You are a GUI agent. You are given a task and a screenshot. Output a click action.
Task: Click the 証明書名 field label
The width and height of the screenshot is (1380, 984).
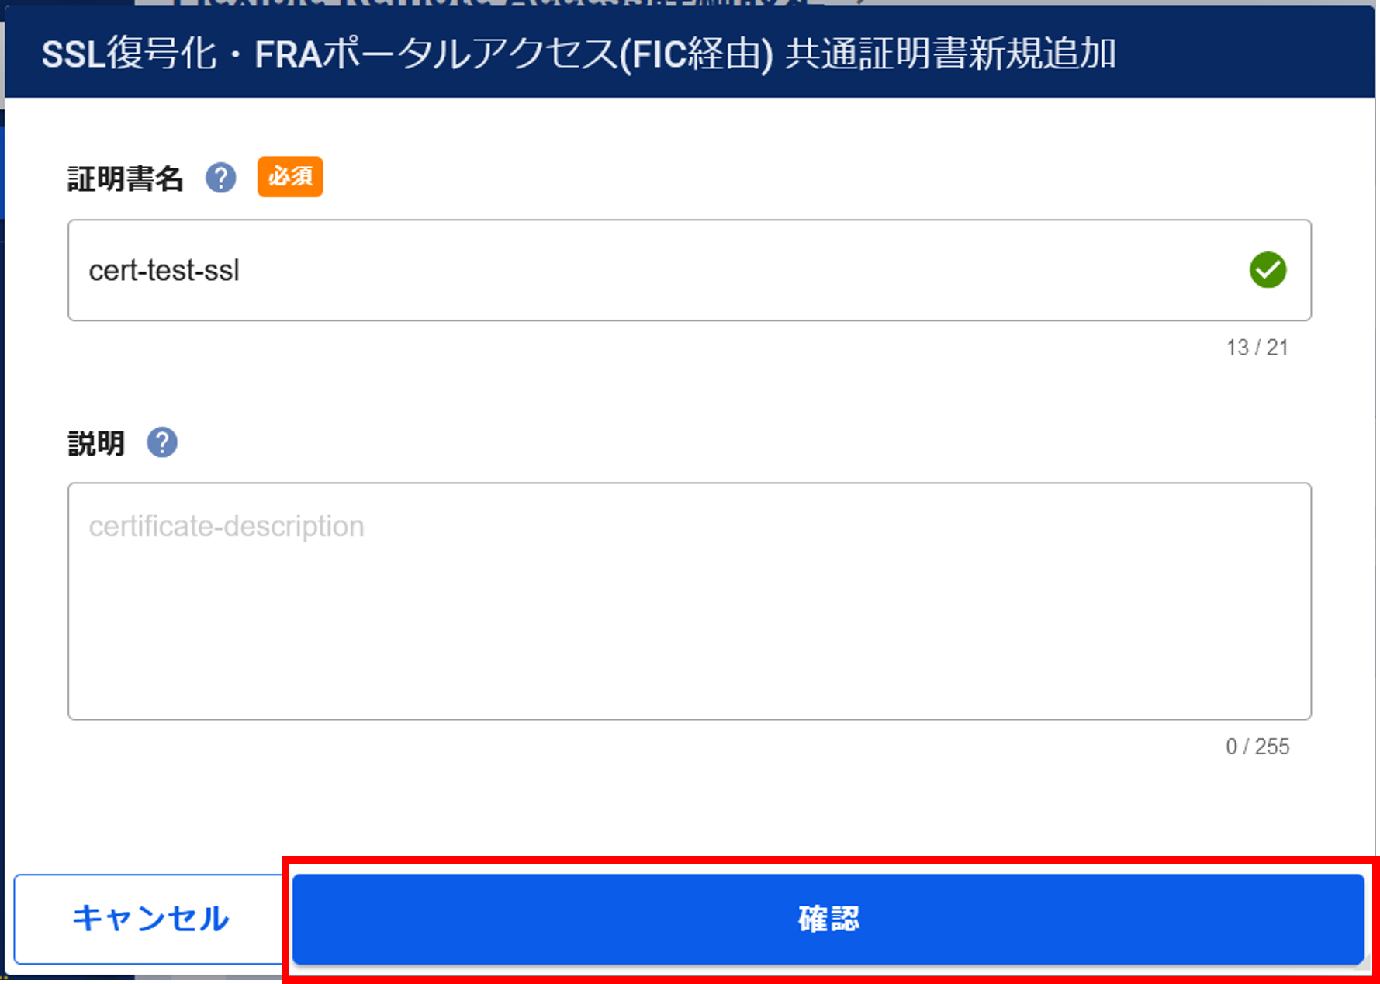coord(126,179)
